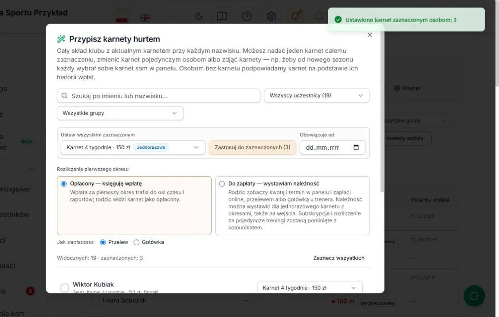Click the 'Wiktor Kubiak' name
Screen dimensions: 499x317
click(x=93, y=284)
